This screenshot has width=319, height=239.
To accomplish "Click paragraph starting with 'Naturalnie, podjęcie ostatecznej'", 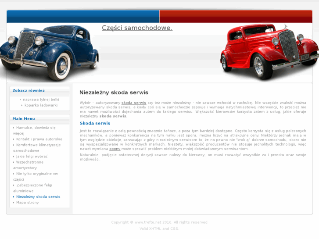I will click(193, 157).
